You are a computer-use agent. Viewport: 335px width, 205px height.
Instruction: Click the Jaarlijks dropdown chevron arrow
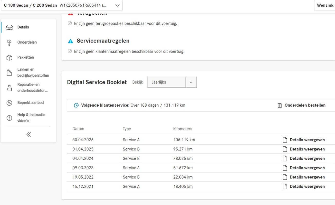(x=191, y=82)
